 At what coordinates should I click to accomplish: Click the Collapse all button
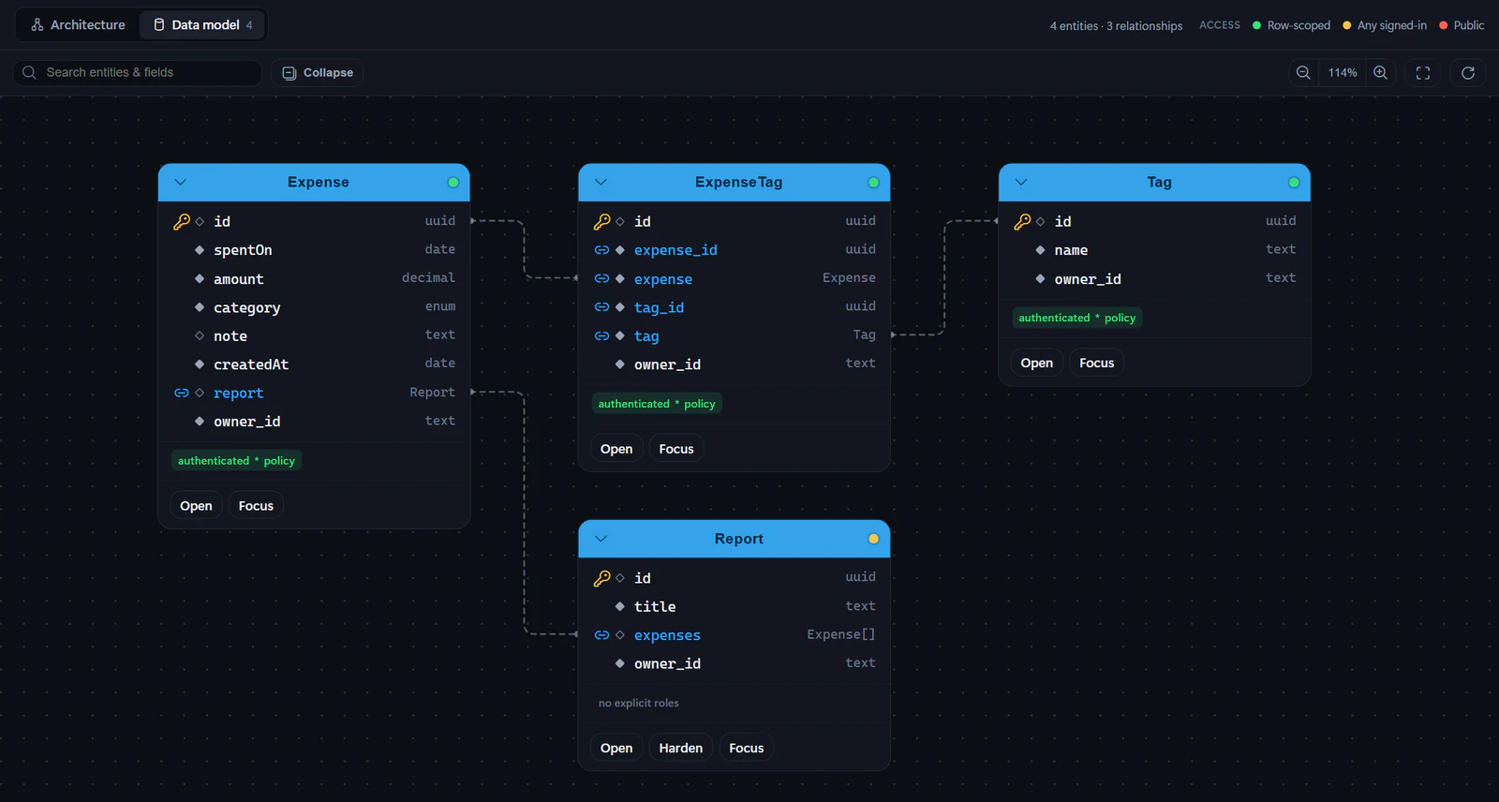pos(318,73)
